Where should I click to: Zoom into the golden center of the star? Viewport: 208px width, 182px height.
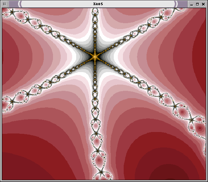pyautogui.click(x=95, y=57)
